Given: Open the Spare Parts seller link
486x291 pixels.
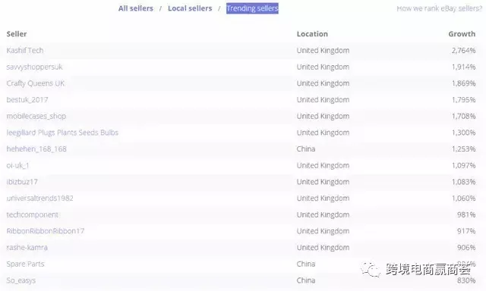Looking at the screenshot, I should click(25, 264).
